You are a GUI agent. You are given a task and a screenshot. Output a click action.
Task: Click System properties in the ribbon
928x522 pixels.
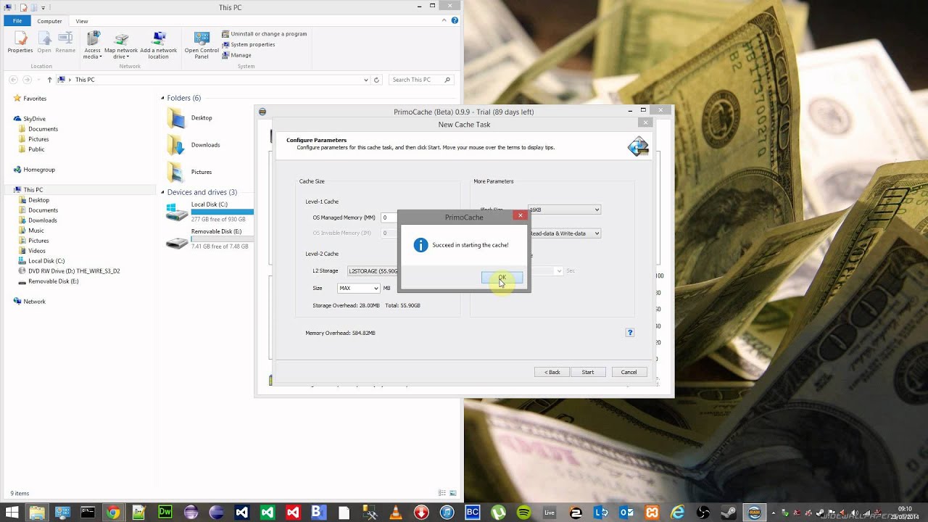248,44
